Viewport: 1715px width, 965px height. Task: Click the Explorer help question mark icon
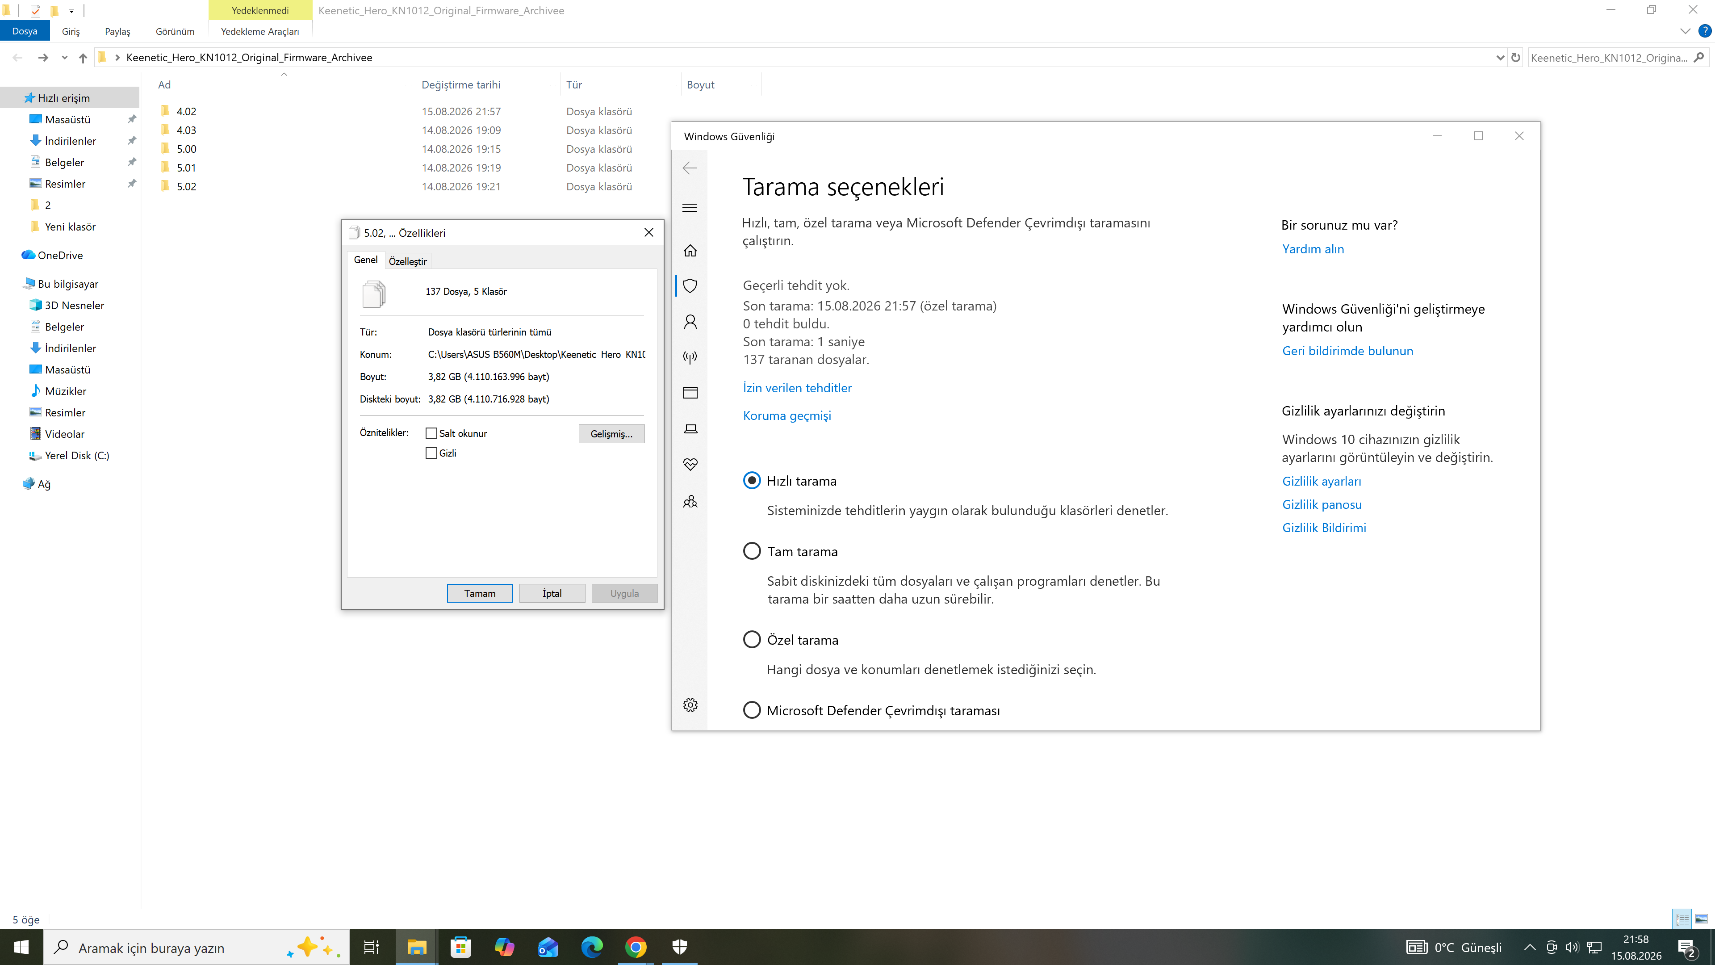click(x=1705, y=31)
